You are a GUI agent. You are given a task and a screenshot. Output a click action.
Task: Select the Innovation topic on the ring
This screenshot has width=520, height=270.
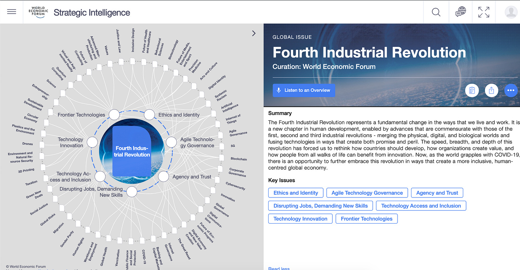click(228, 197)
